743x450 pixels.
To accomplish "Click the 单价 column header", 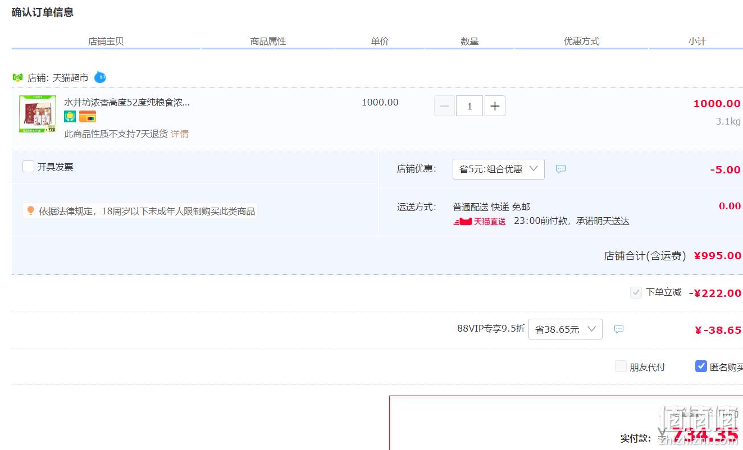I will pos(380,41).
